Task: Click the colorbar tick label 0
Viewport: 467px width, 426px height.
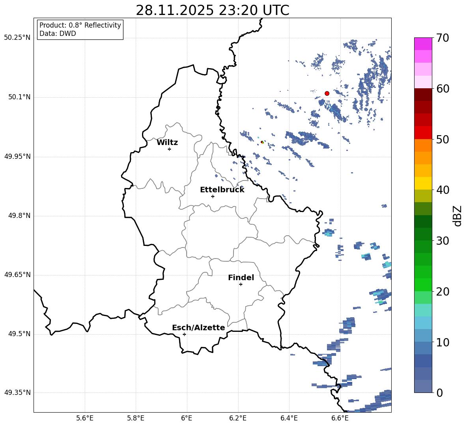Action: click(439, 393)
